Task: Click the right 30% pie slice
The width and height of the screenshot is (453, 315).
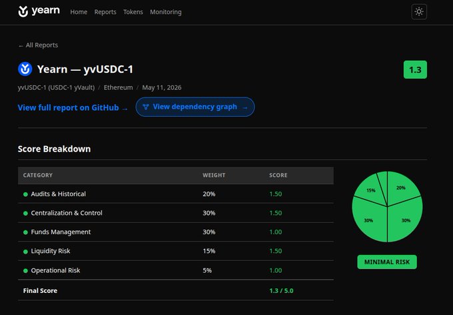Action: [404, 222]
